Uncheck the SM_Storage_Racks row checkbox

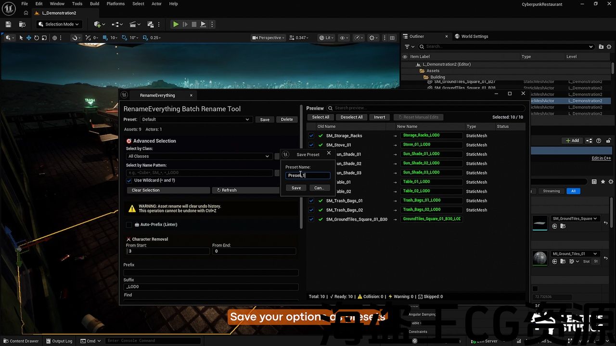311,136
